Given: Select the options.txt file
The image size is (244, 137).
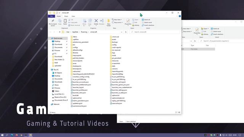Looking at the screenshot, I should pyautogui.click(x=116, y=96).
